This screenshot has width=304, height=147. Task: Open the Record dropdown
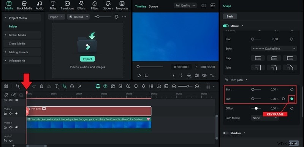coord(78,17)
